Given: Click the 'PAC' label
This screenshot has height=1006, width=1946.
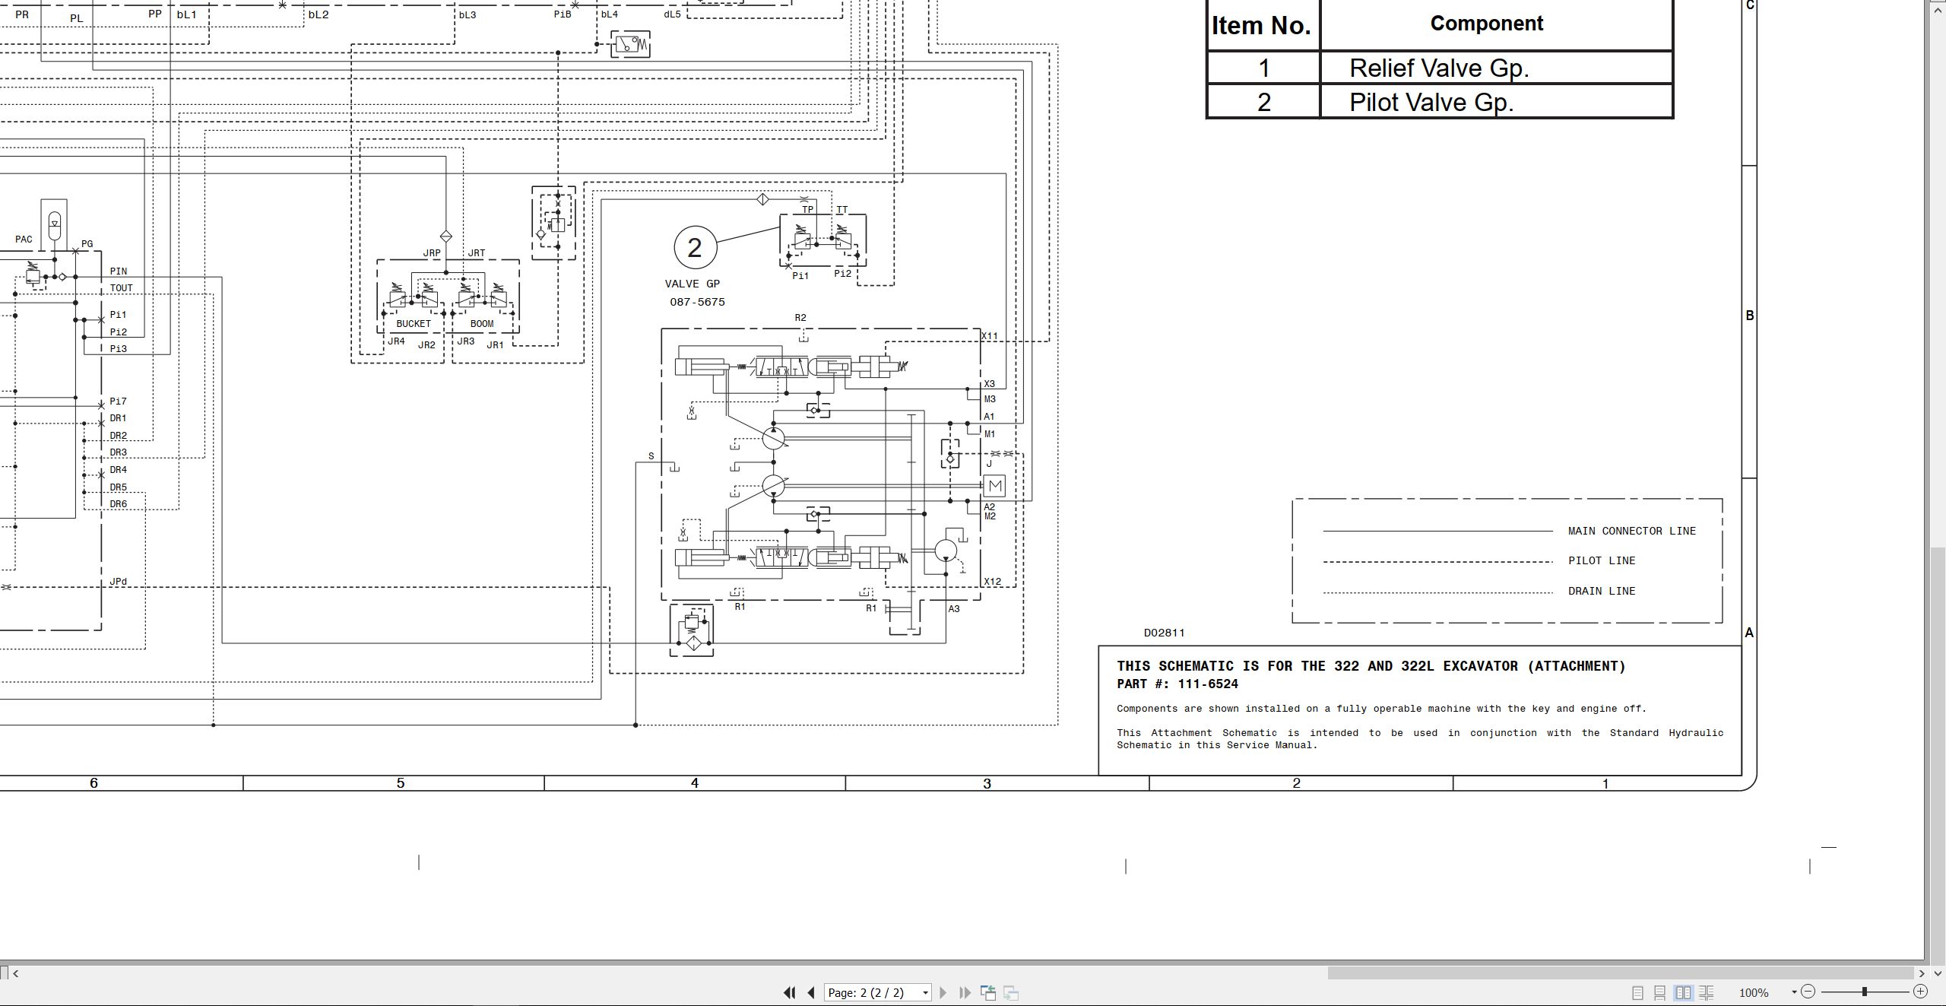Looking at the screenshot, I should click(24, 240).
